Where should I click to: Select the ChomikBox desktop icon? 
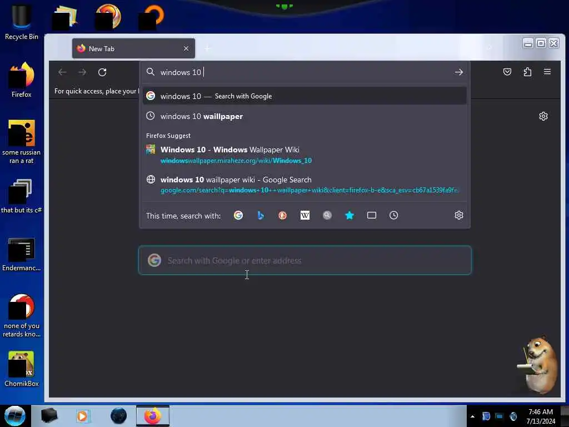click(22, 369)
